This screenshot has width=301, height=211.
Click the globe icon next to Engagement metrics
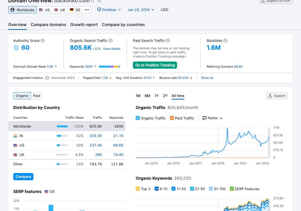pyautogui.click(x=47, y=78)
